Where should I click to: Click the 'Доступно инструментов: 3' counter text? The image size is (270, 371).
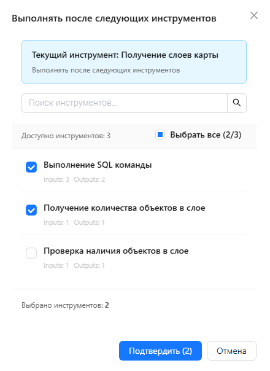66,136
